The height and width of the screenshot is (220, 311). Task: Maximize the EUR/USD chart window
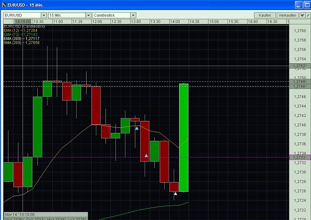(x=307, y=5)
